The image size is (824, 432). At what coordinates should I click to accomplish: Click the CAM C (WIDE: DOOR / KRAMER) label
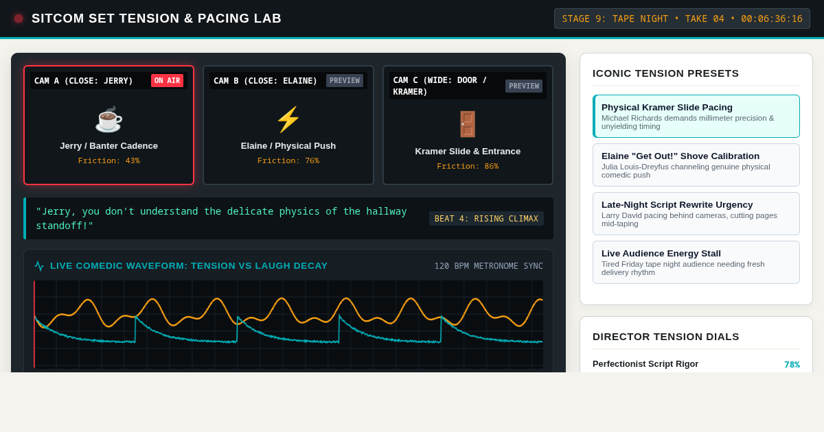click(x=440, y=86)
